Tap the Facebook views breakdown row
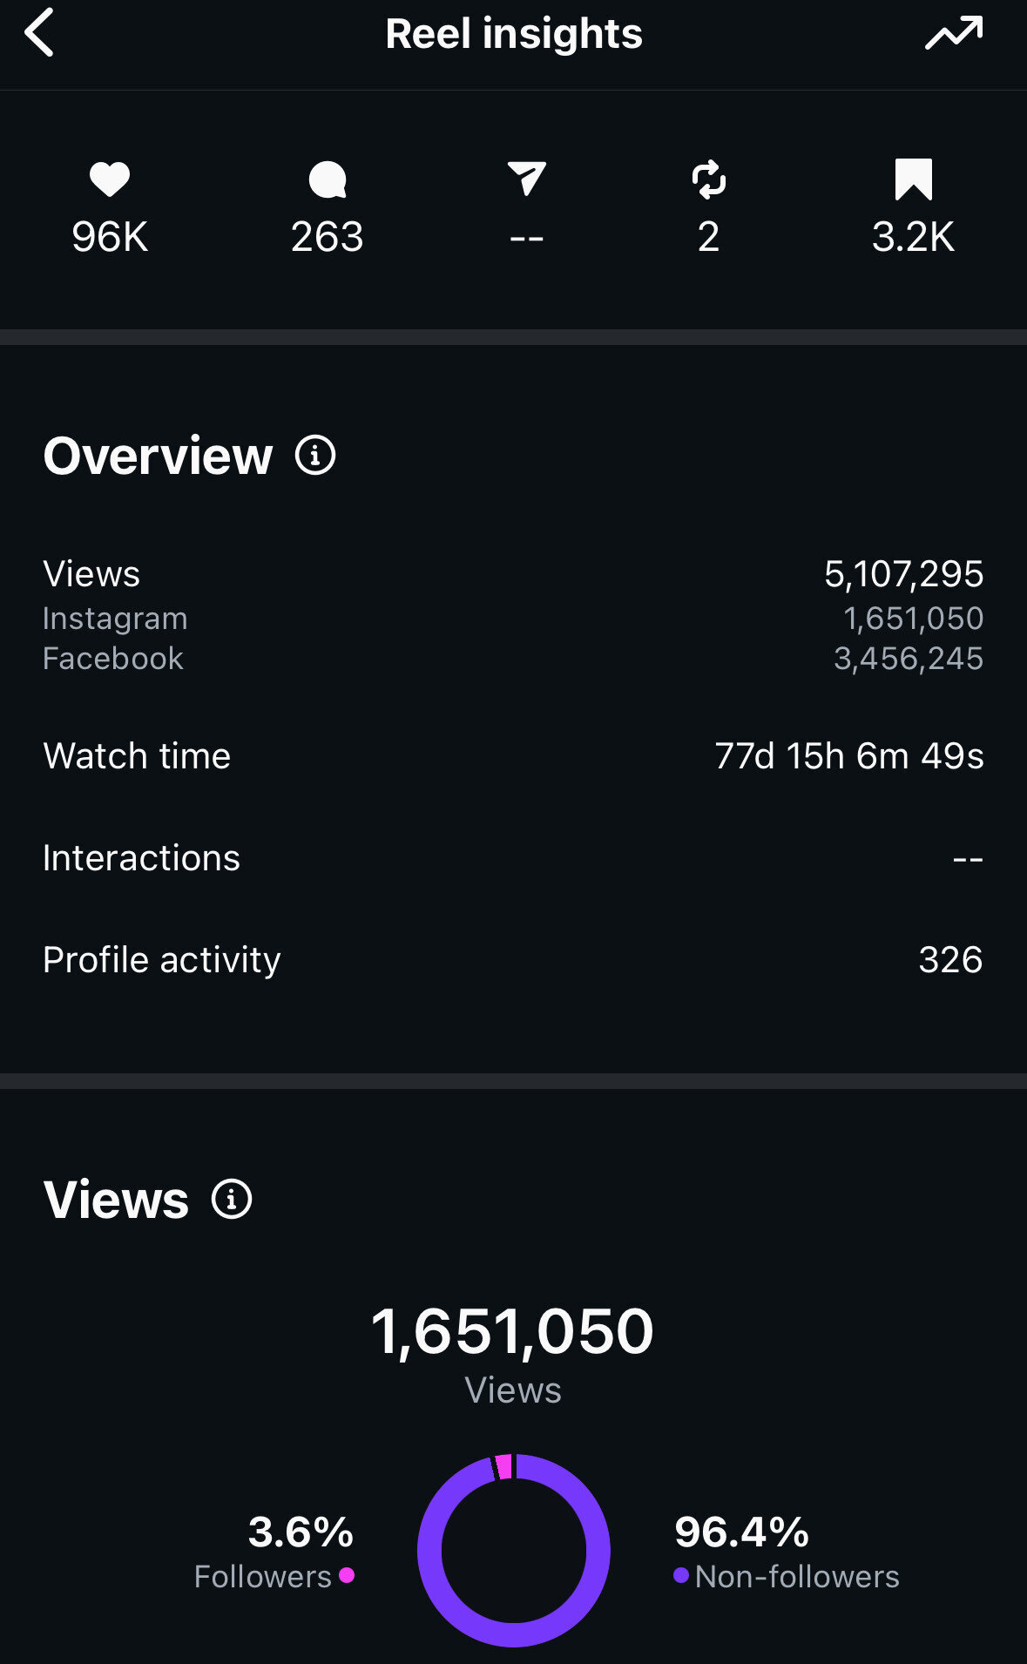The height and width of the screenshot is (1664, 1027). [513, 659]
